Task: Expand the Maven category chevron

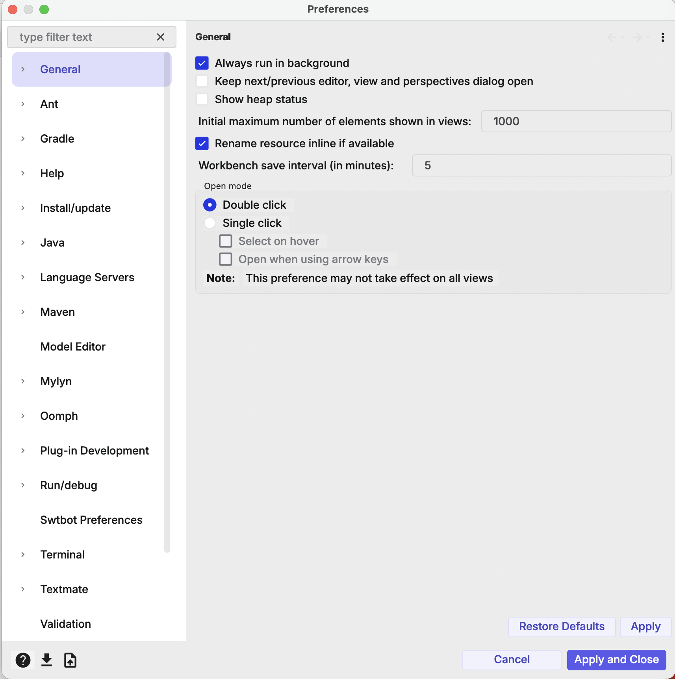Action: coord(23,312)
